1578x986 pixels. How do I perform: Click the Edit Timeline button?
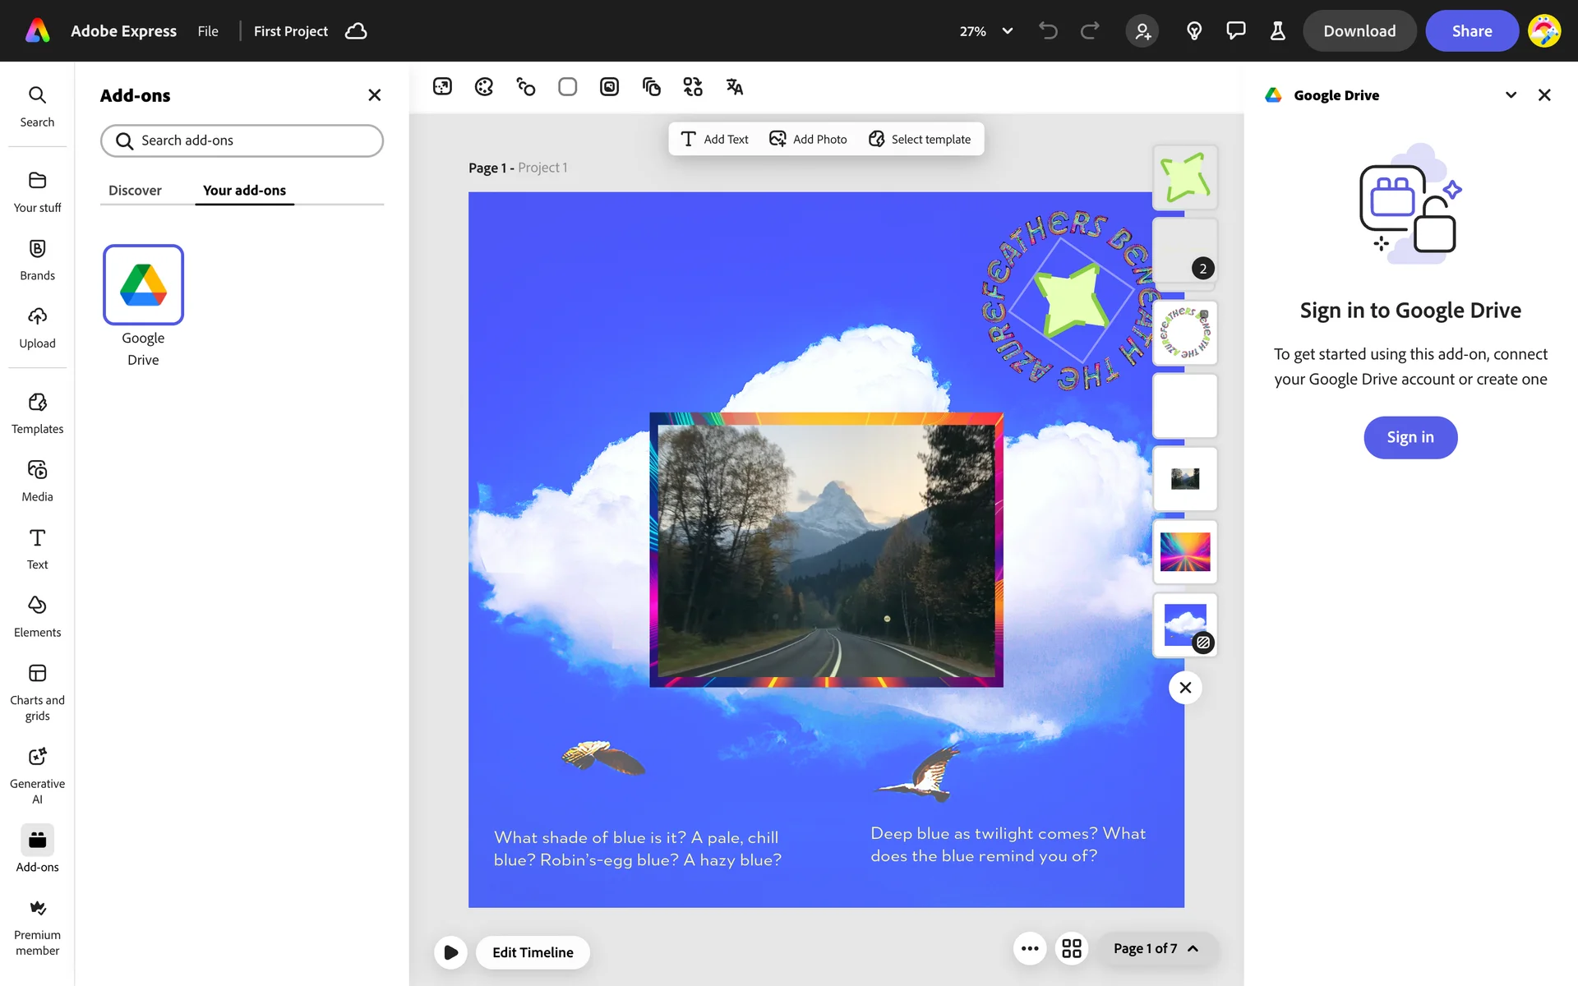[533, 952]
